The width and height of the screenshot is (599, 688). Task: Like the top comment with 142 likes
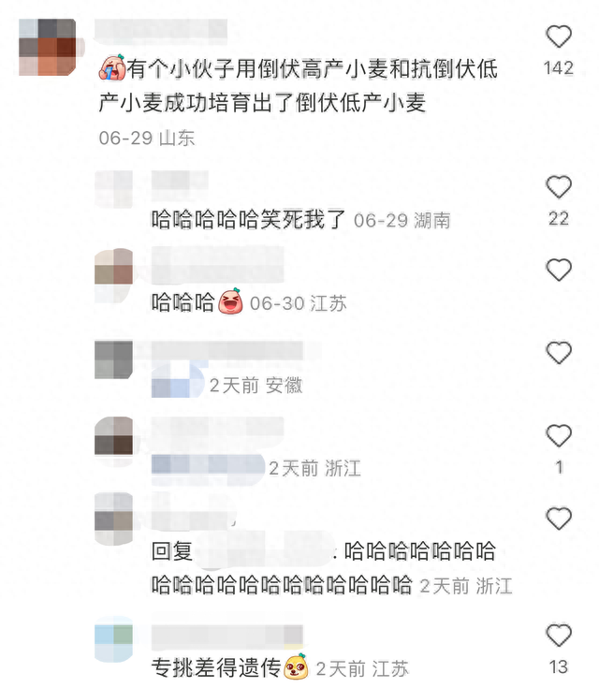click(x=559, y=37)
